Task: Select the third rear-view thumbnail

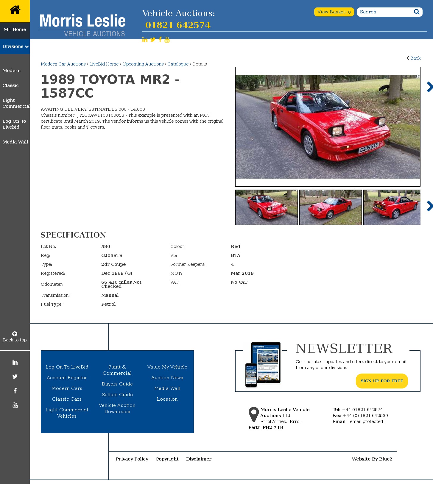Action: tap(392, 207)
